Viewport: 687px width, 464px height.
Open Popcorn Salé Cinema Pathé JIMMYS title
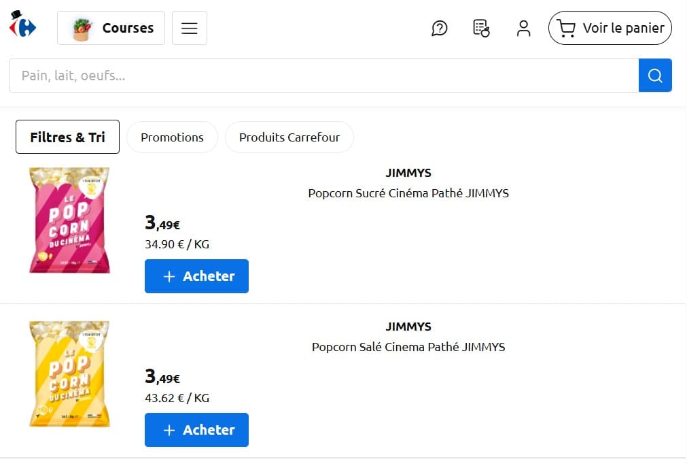(408, 347)
